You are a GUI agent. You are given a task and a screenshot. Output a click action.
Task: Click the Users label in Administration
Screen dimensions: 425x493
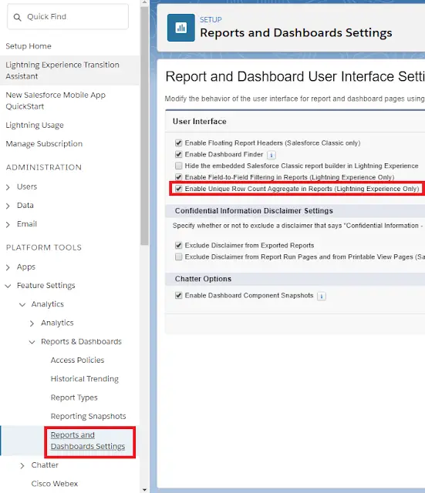click(x=27, y=186)
